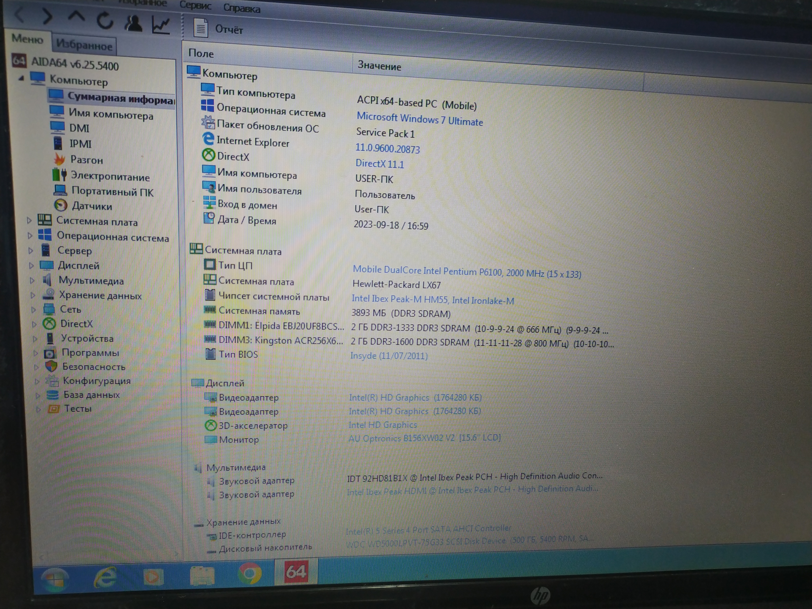Expand Операционная система tree node

30,235
